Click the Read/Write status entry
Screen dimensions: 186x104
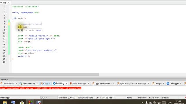[x=154, y=98]
